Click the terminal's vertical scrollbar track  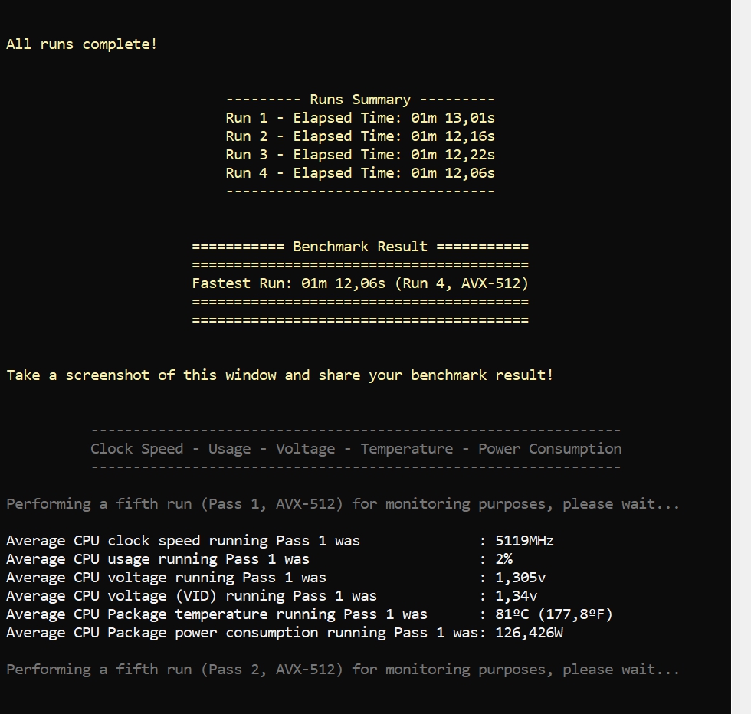pyautogui.click(x=741, y=357)
